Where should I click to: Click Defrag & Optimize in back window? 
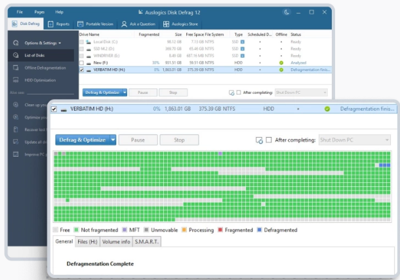(102, 92)
